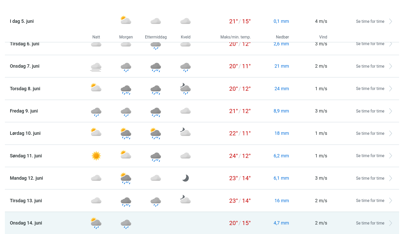This screenshot has width=404, height=234.
Task: Click the 24° / 12° temperature for Søndag
Action: point(240,156)
